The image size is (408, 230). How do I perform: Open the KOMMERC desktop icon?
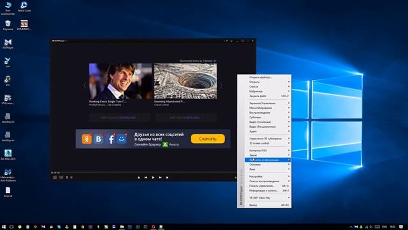(x=24, y=26)
